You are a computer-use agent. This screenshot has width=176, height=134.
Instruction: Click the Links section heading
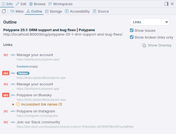[8, 45]
